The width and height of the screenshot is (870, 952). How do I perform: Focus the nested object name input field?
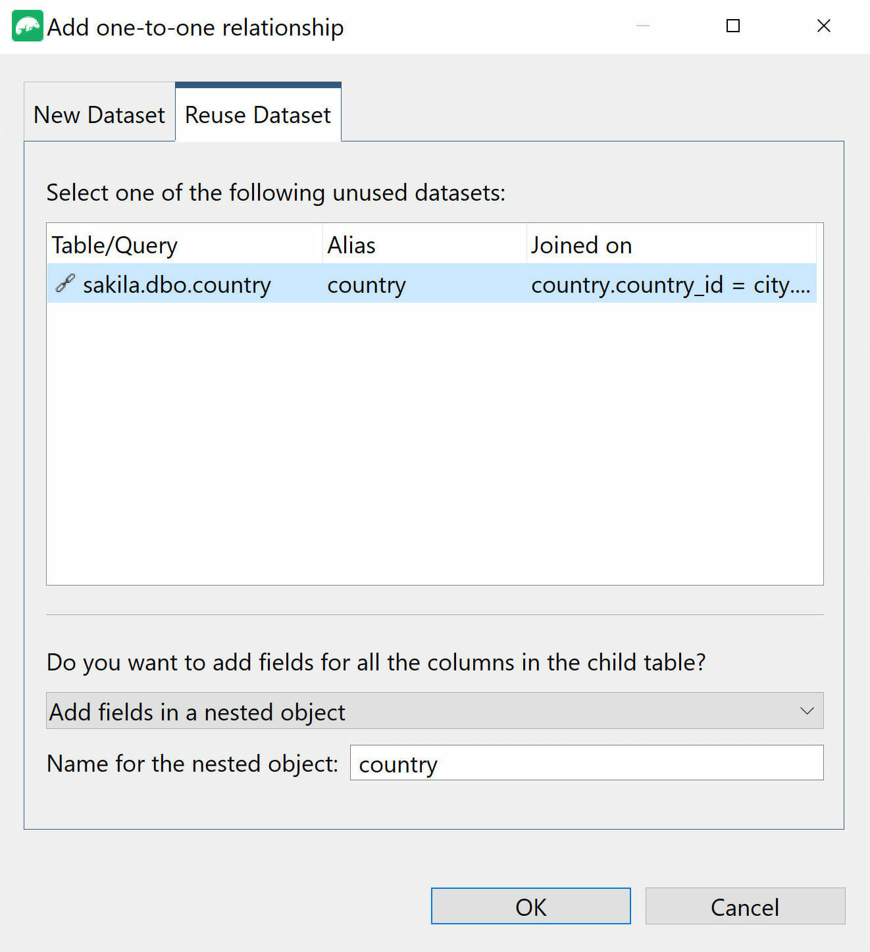[586, 763]
